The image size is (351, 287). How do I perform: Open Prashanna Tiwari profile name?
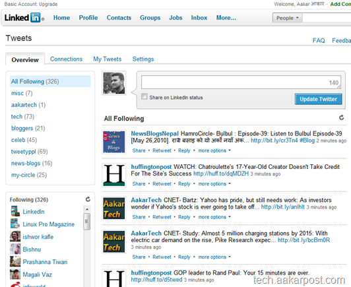coord(45,262)
